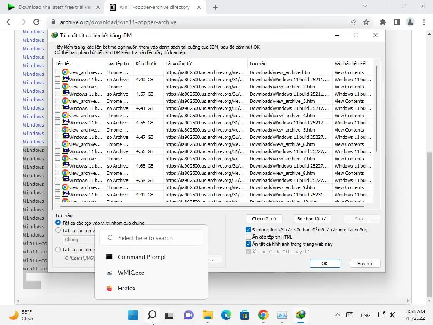Image resolution: width=433 pixels, height=325 pixels.
Task: Click the ENG language indicator
Action: coord(366,315)
